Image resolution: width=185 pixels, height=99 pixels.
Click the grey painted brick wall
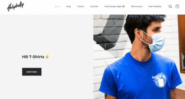[110, 33]
